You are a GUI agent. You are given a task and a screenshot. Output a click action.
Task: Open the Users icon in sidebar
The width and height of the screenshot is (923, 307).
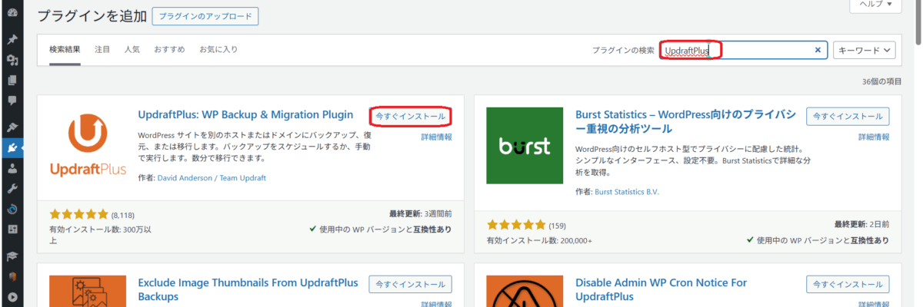pyautogui.click(x=12, y=168)
